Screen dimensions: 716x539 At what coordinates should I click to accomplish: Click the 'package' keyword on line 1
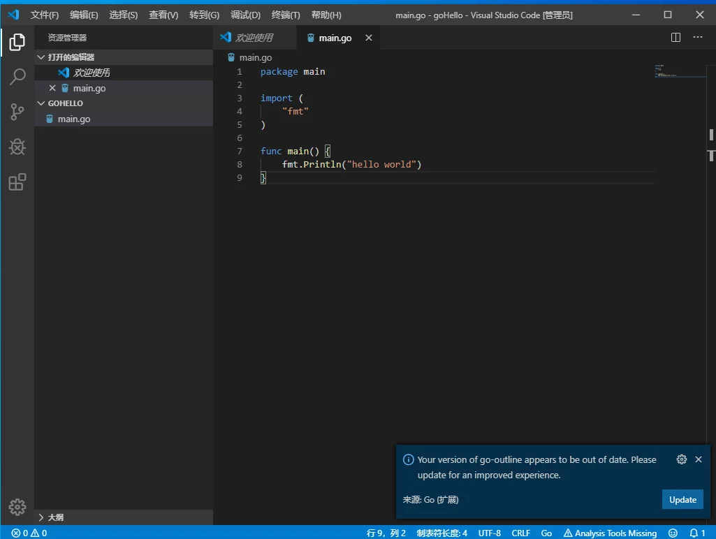279,72
